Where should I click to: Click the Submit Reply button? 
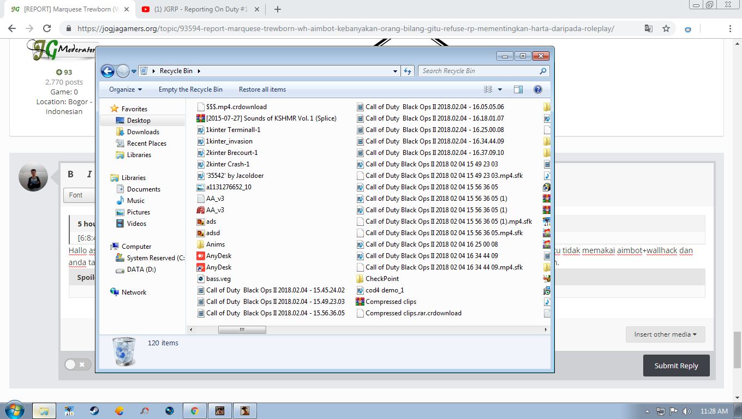677,366
